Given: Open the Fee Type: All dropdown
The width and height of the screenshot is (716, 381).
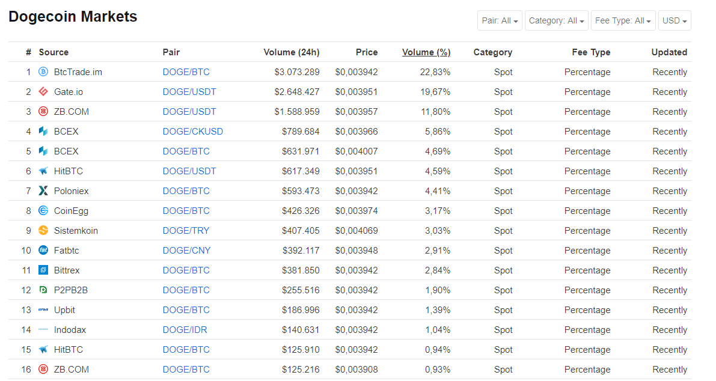Looking at the screenshot, I should click(623, 20).
